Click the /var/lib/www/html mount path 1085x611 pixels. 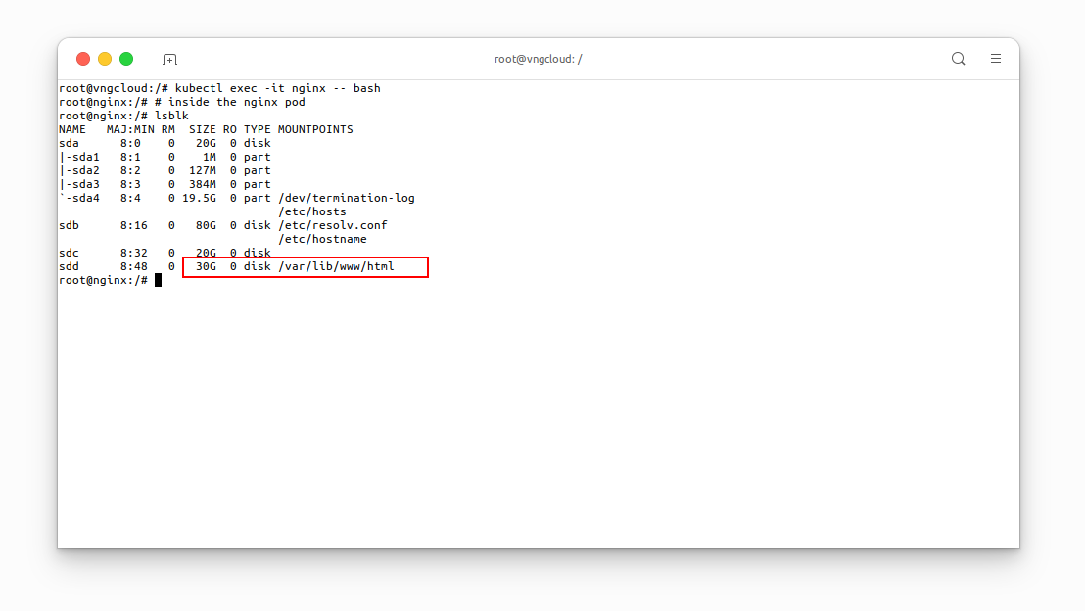point(336,266)
